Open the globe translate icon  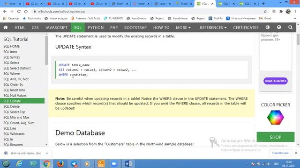(x=279, y=28)
